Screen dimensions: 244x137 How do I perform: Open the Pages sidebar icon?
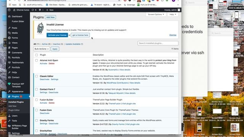click(9, 48)
